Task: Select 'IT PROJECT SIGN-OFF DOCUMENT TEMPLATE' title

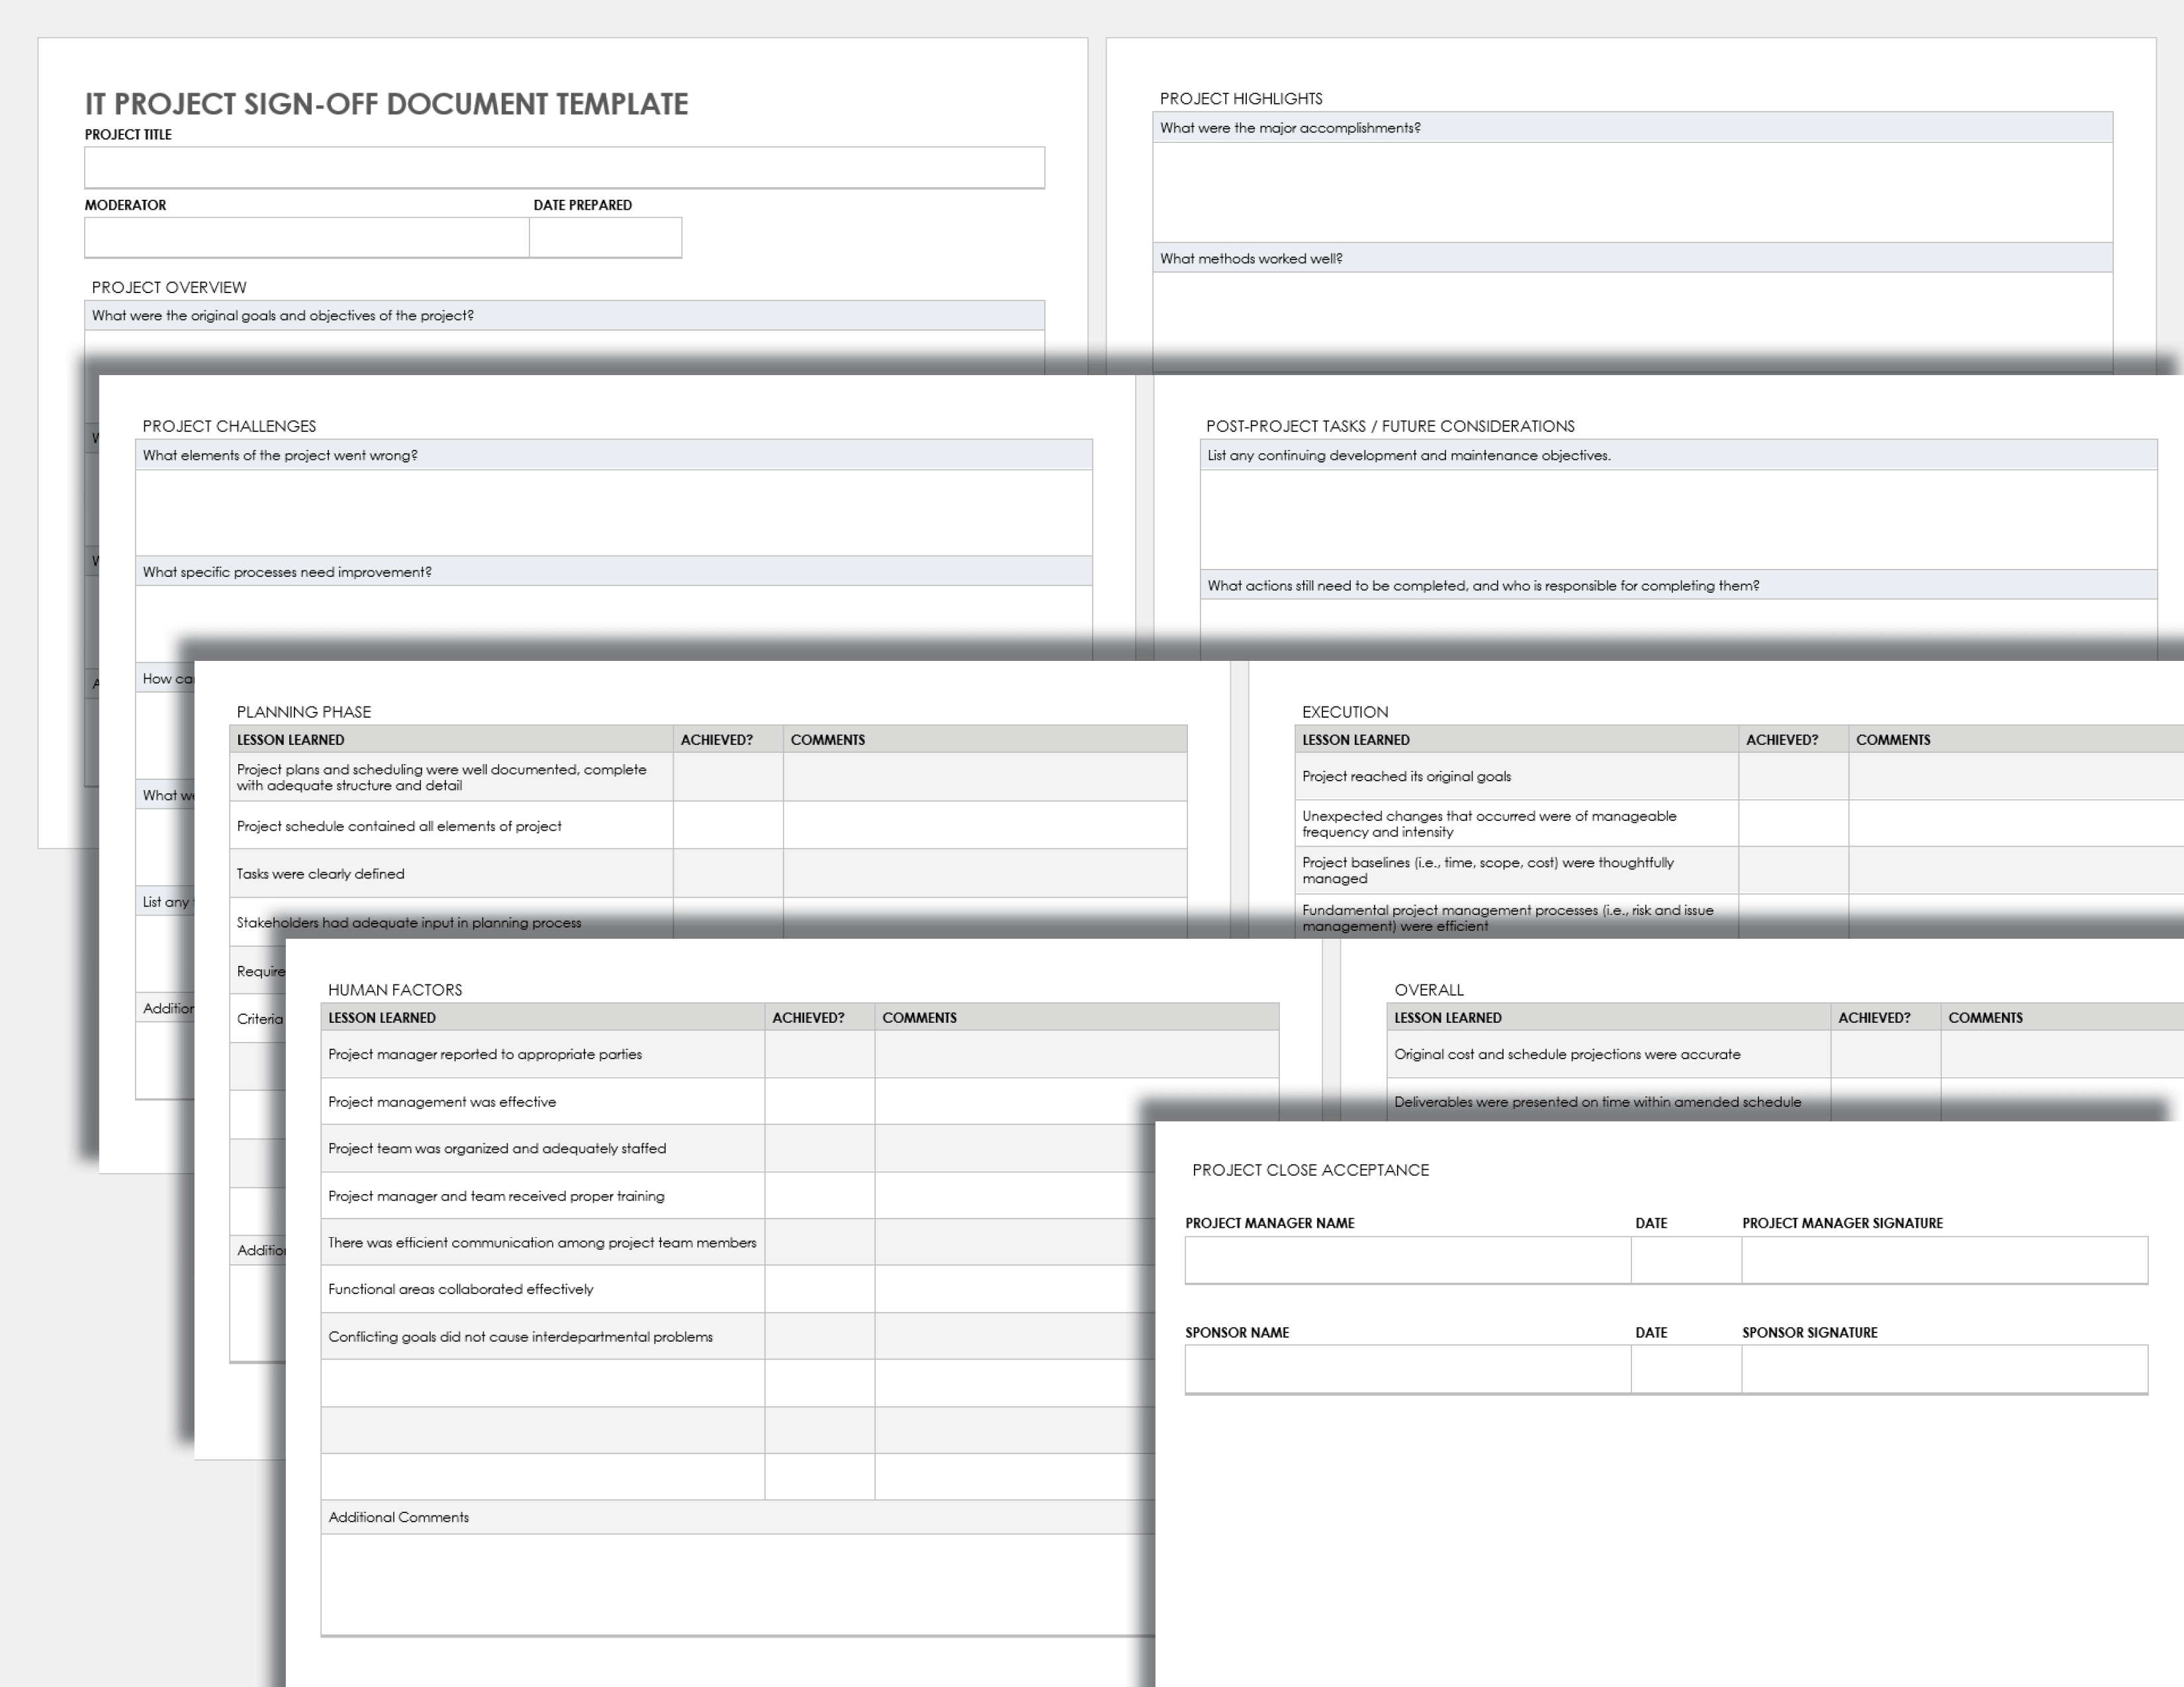Action: pos(386,104)
